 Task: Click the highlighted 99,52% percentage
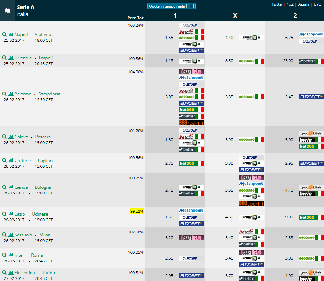(x=137, y=211)
